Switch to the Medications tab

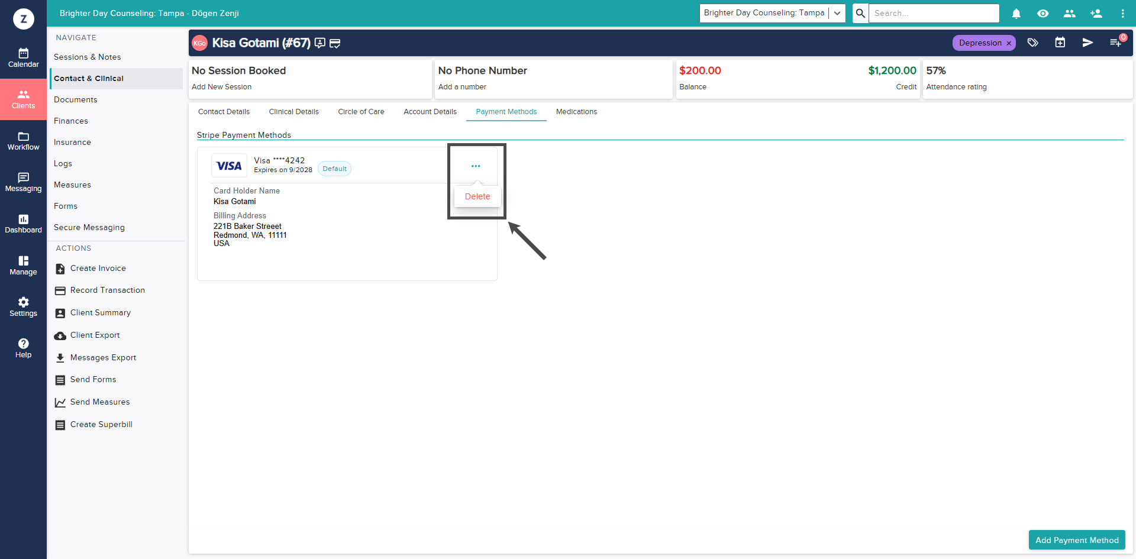tap(576, 112)
